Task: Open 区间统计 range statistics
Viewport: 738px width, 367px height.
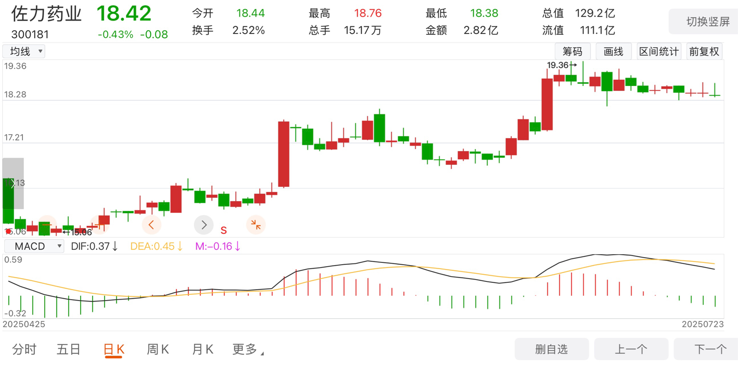Action: click(659, 52)
